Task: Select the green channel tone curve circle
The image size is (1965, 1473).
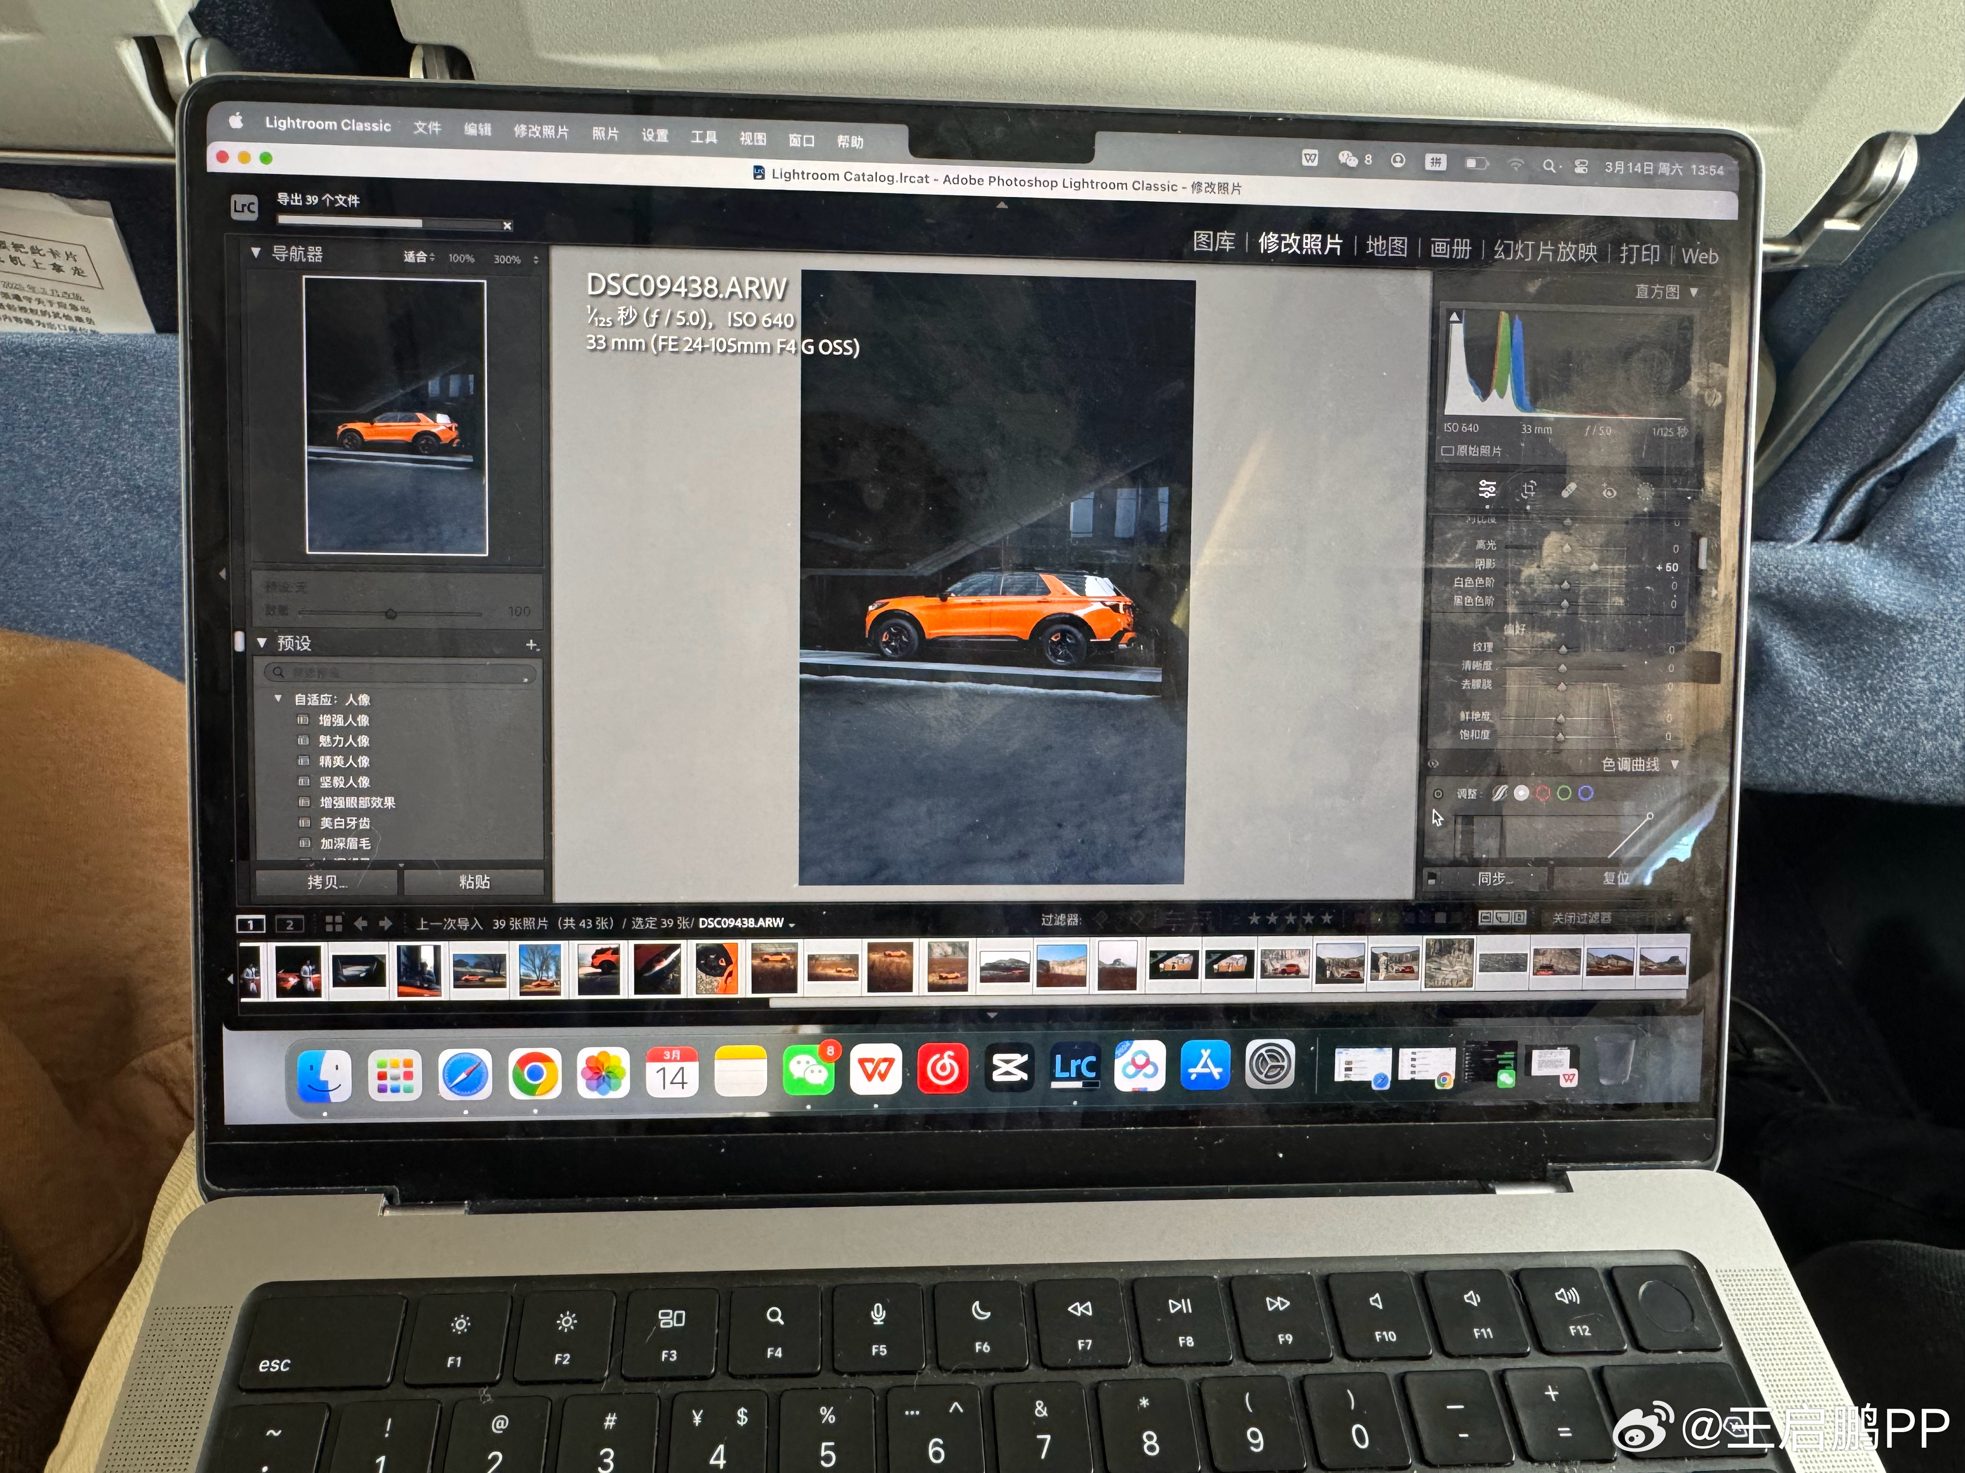Action: [1564, 793]
